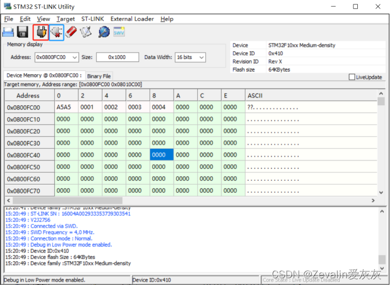Screen dimensions: 390x285
Task: Select cell A5A5 in row 0x0800FC00
Action: tap(66, 107)
